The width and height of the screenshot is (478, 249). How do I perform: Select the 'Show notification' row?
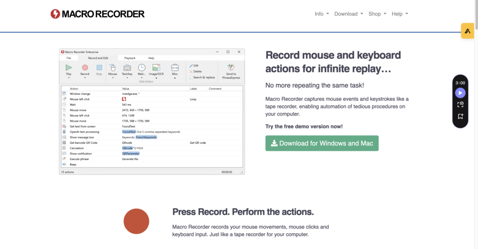click(x=152, y=154)
